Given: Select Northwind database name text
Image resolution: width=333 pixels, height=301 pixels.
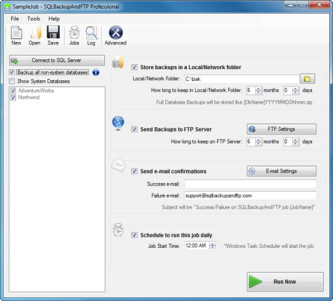Looking at the screenshot, I should (28, 98).
